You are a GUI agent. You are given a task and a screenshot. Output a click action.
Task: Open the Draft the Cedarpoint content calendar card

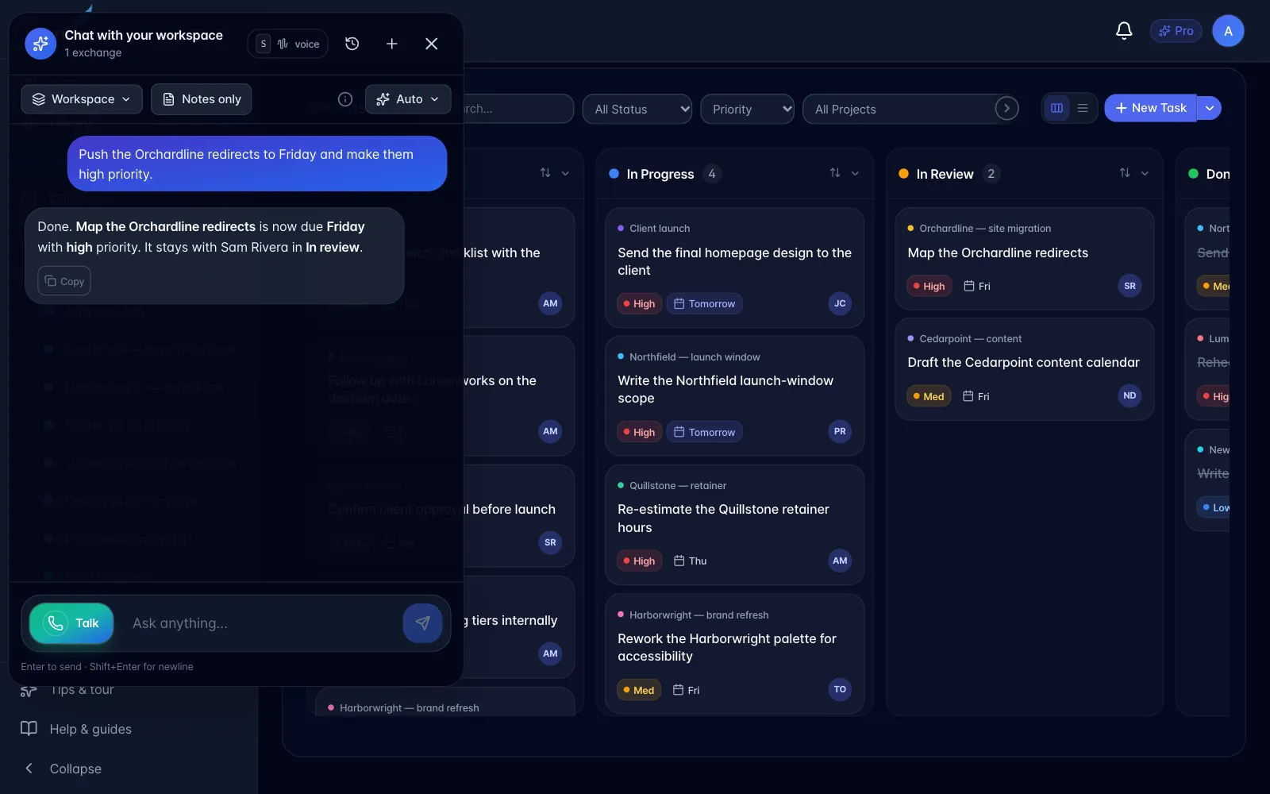1025,369
